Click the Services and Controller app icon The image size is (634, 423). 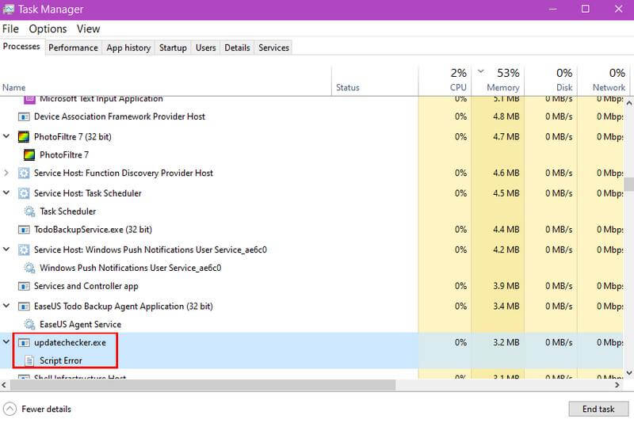click(24, 287)
